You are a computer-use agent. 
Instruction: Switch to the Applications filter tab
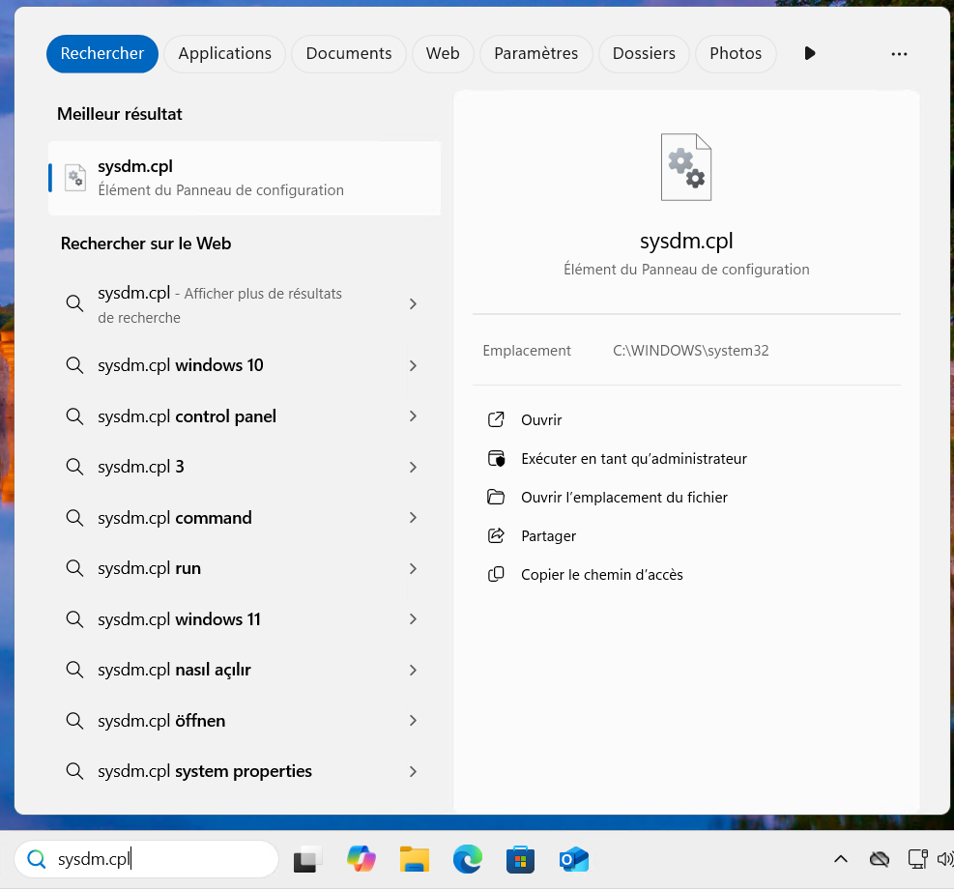[x=224, y=54]
